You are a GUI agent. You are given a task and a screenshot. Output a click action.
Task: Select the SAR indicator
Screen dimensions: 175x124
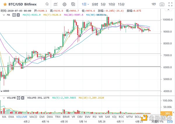[107, 117]
